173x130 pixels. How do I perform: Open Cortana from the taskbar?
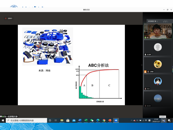[x=50, y=120]
